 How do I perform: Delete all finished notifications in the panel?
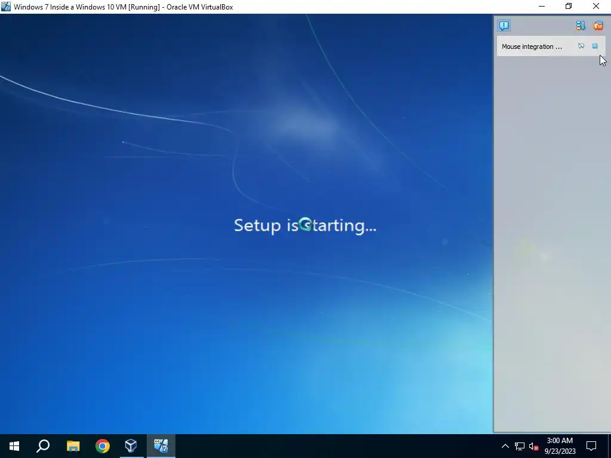point(598,26)
